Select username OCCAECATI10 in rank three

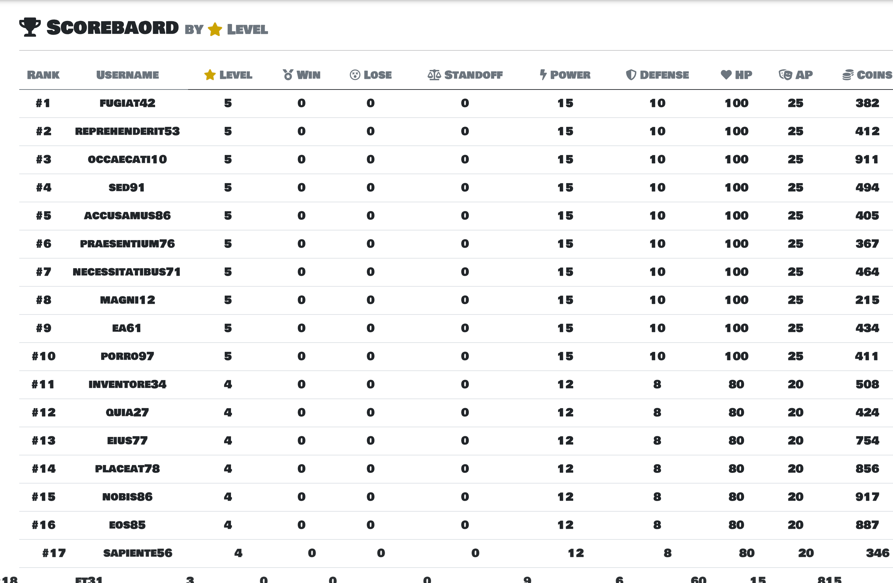[x=127, y=159]
